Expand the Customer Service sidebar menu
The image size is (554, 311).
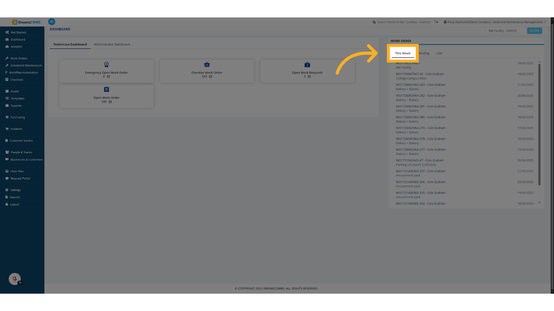pyautogui.click(x=22, y=141)
